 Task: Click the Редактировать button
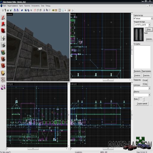pyautogui.click(x=146, y=71)
